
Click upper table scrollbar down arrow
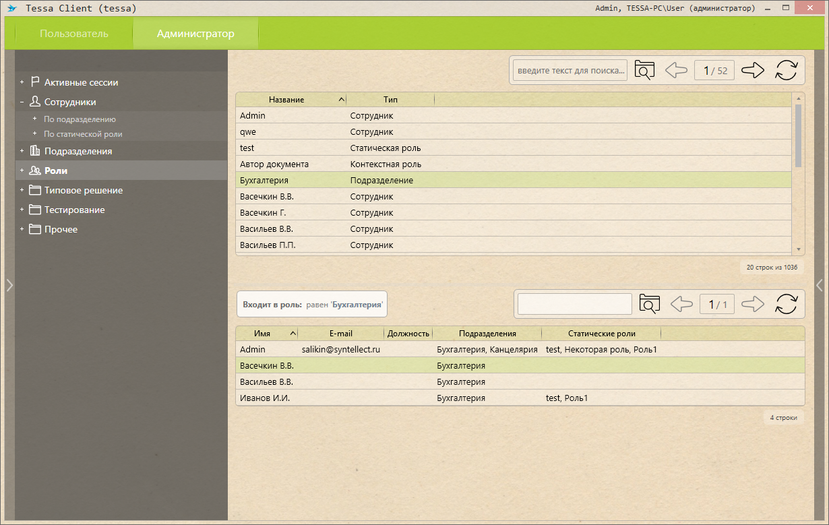click(799, 248)
